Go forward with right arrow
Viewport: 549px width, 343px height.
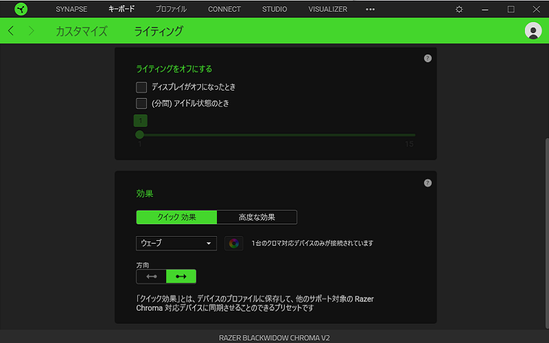tap(31, 31)
